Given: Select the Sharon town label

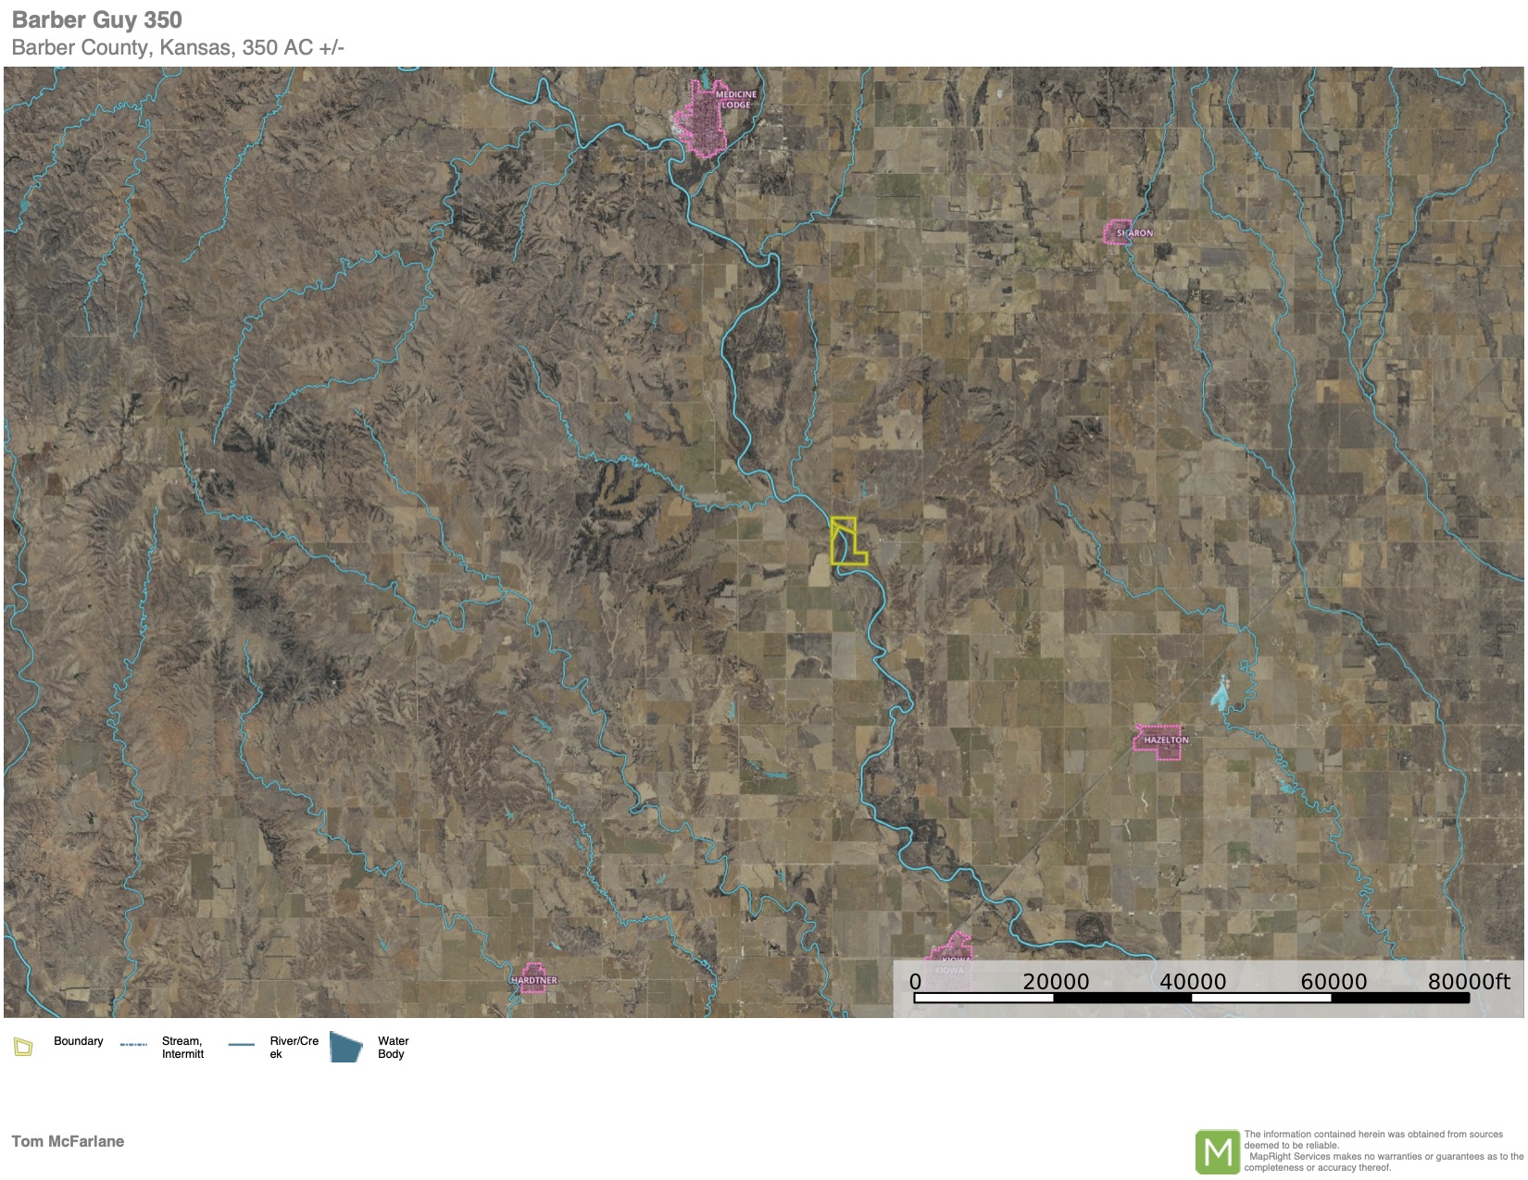Looking at the screenshot, I should (x=1132, y=233).
